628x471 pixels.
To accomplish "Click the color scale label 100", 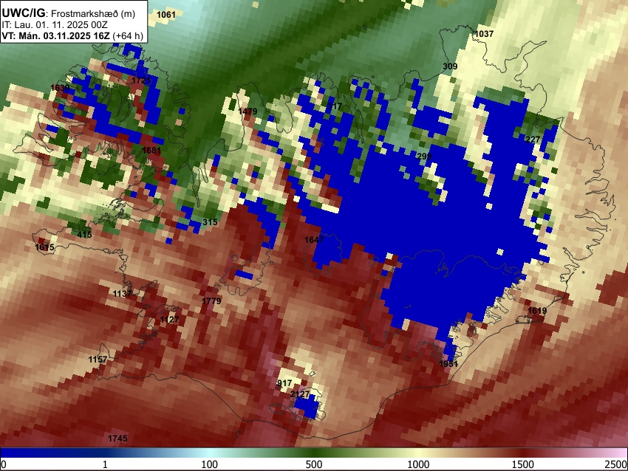I will coord(210,464).
